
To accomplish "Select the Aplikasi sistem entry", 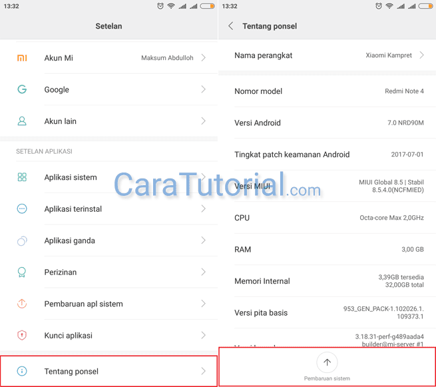I will tap(109, 177).
